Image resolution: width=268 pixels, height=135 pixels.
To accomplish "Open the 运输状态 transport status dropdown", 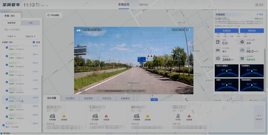I will [30, 36].
